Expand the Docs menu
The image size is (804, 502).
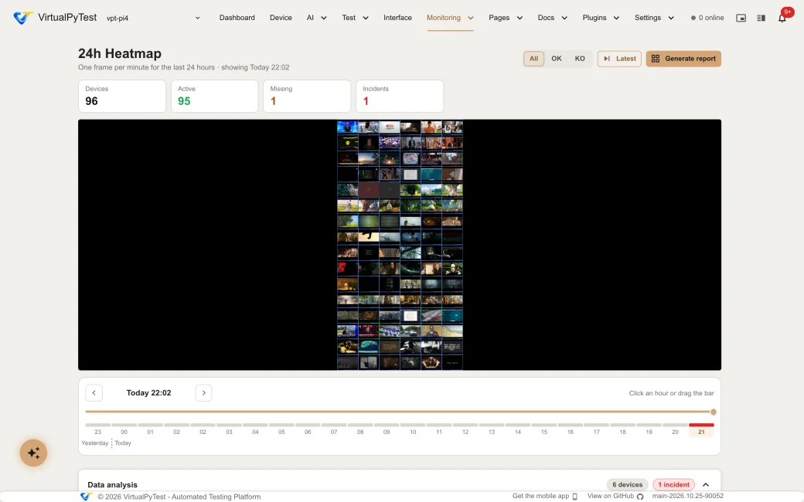point(552,18)
